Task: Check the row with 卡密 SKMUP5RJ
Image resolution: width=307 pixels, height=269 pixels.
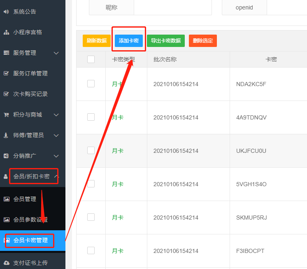Action: pyautogui.click(x=91, y=217)
